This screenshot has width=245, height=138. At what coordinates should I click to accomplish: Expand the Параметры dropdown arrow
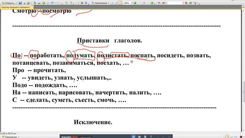(x=18, y=137)
